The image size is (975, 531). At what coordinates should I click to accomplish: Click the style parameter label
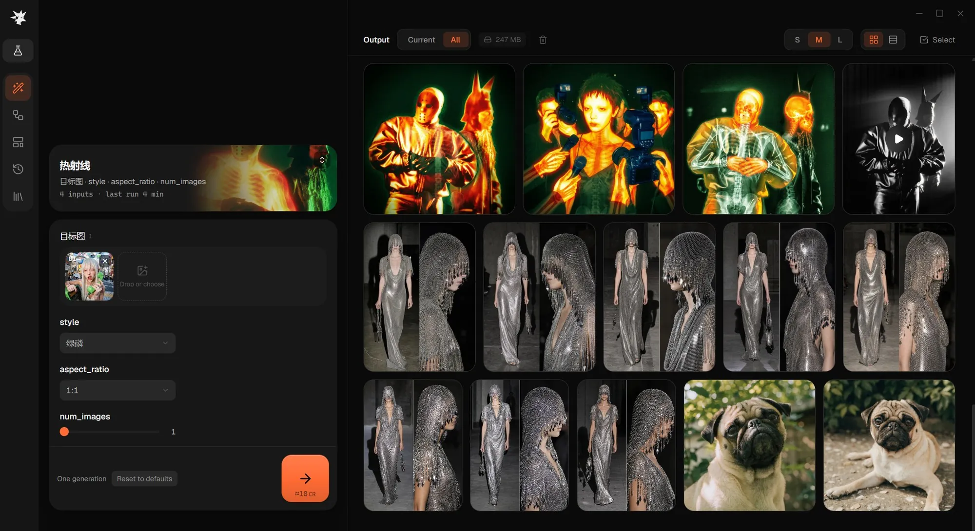[x=69, y=322]
